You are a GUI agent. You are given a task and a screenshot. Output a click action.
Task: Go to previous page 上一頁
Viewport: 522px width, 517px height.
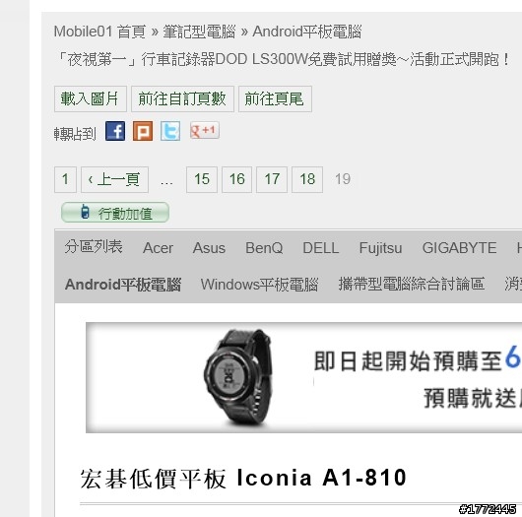114,179
